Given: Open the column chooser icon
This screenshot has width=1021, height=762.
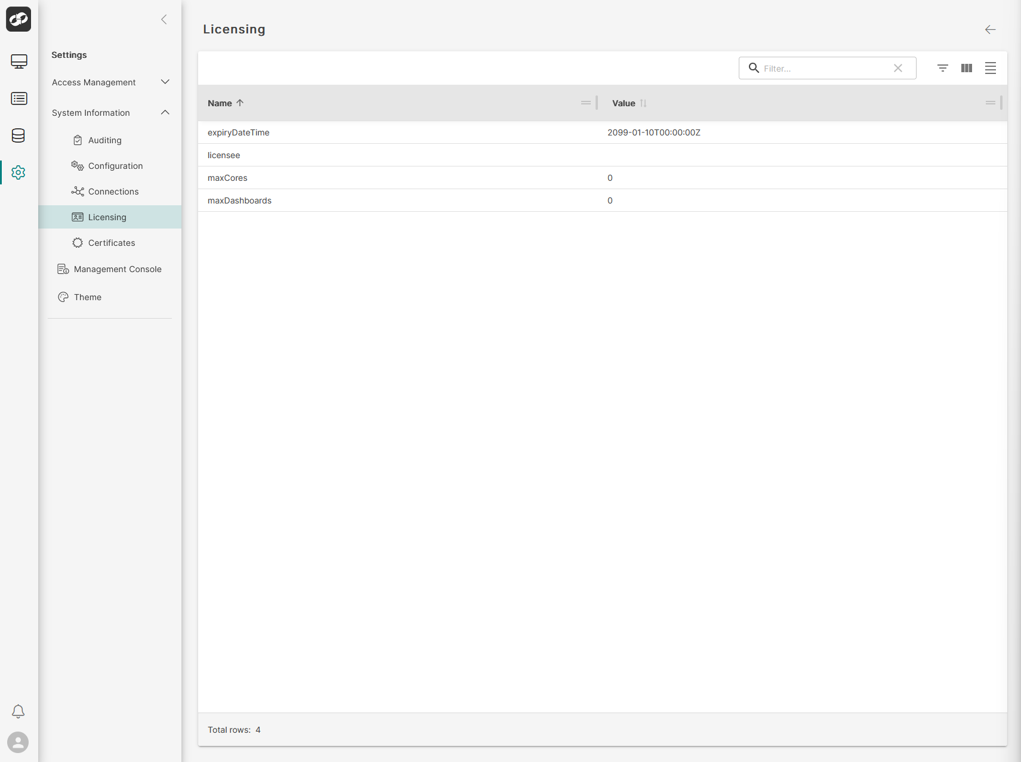Looking at the screenshot, I should pyautogui.click(x=967, y=68).
